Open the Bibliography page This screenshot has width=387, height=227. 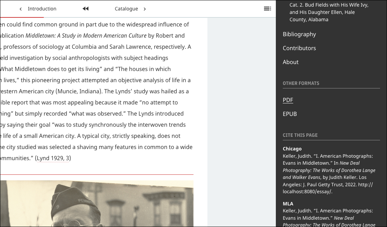pyautogui.click(x=299, y=34)
